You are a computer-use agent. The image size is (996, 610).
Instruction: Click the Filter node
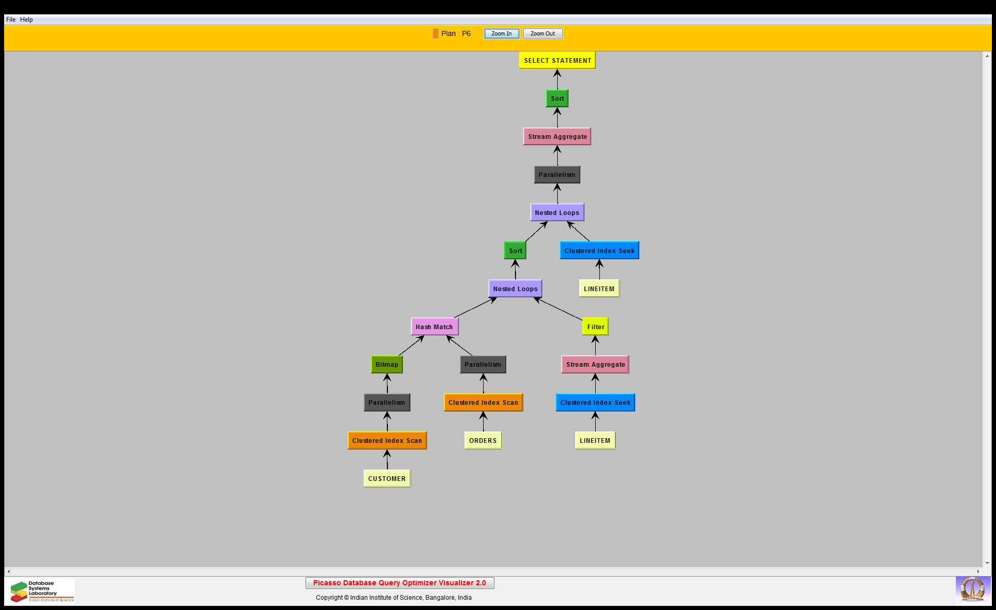click(x=595, y=327)
